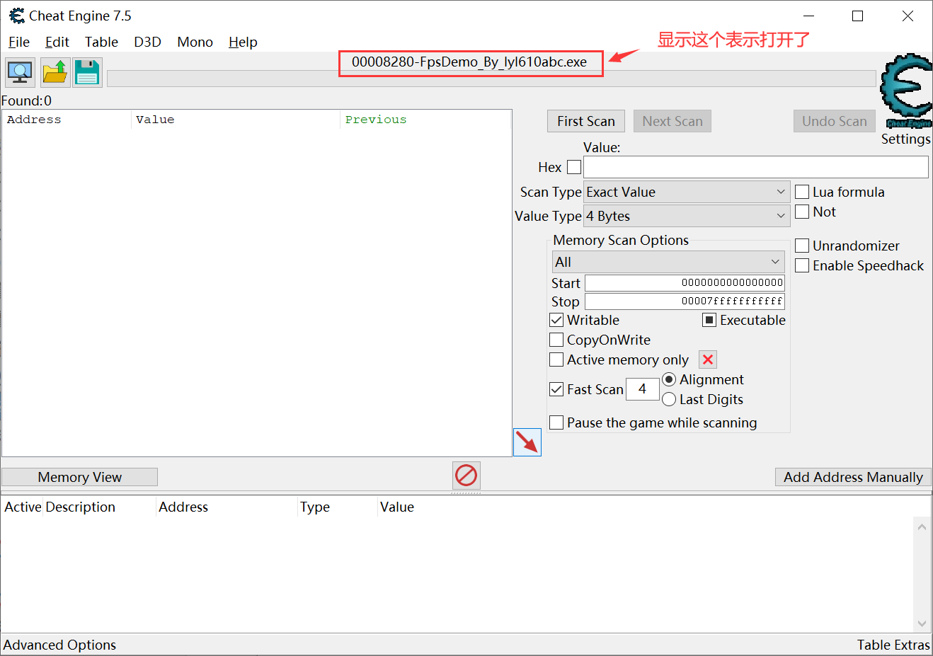Click the red arrow copy-to-address-list icon
Image resolution: width=933 pixels, height=656 pixels.
[x=527, y=442]
